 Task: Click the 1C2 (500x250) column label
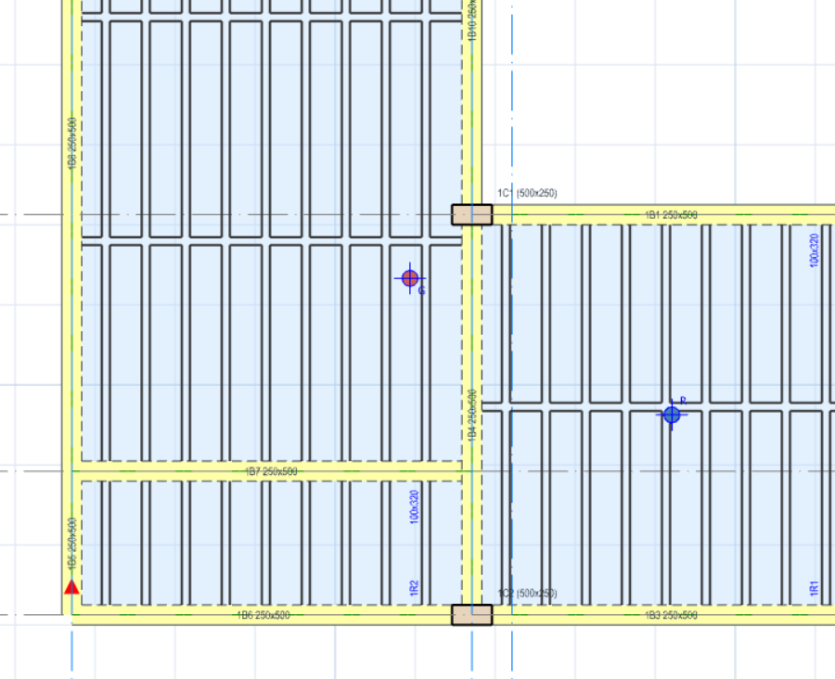[527, 594]
